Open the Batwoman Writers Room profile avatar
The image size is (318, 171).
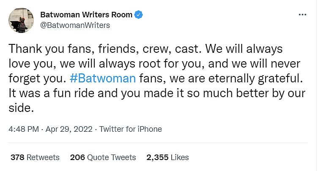click(20, 20)
